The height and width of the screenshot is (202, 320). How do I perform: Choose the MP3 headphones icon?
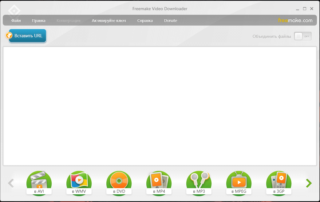coord(199,184)
